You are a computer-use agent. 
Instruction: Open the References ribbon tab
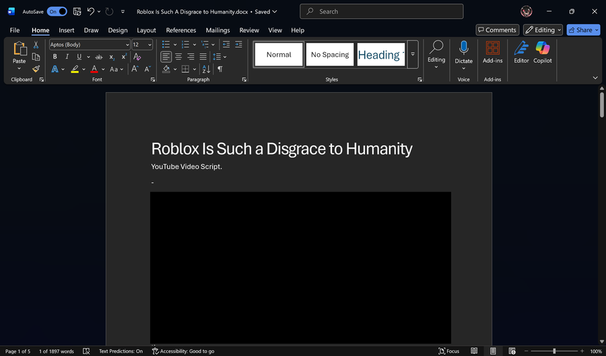(180, 30)
